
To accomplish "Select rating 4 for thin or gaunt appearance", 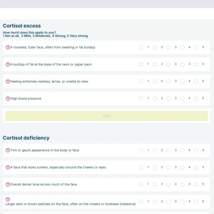I will point(182,150).
